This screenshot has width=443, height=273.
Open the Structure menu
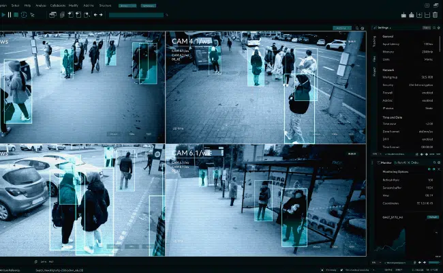[x=105, y=5]
